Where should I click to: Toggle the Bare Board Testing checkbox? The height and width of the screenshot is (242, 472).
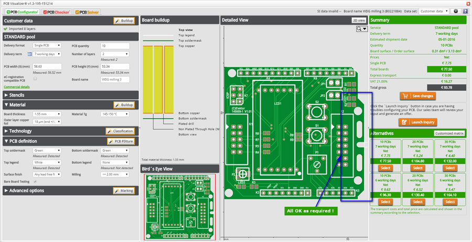pos(35,182)
